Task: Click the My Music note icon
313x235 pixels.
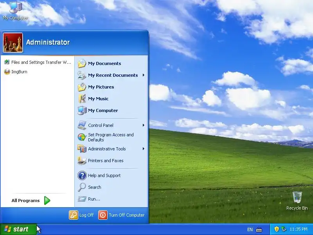Action: [82, 99]
